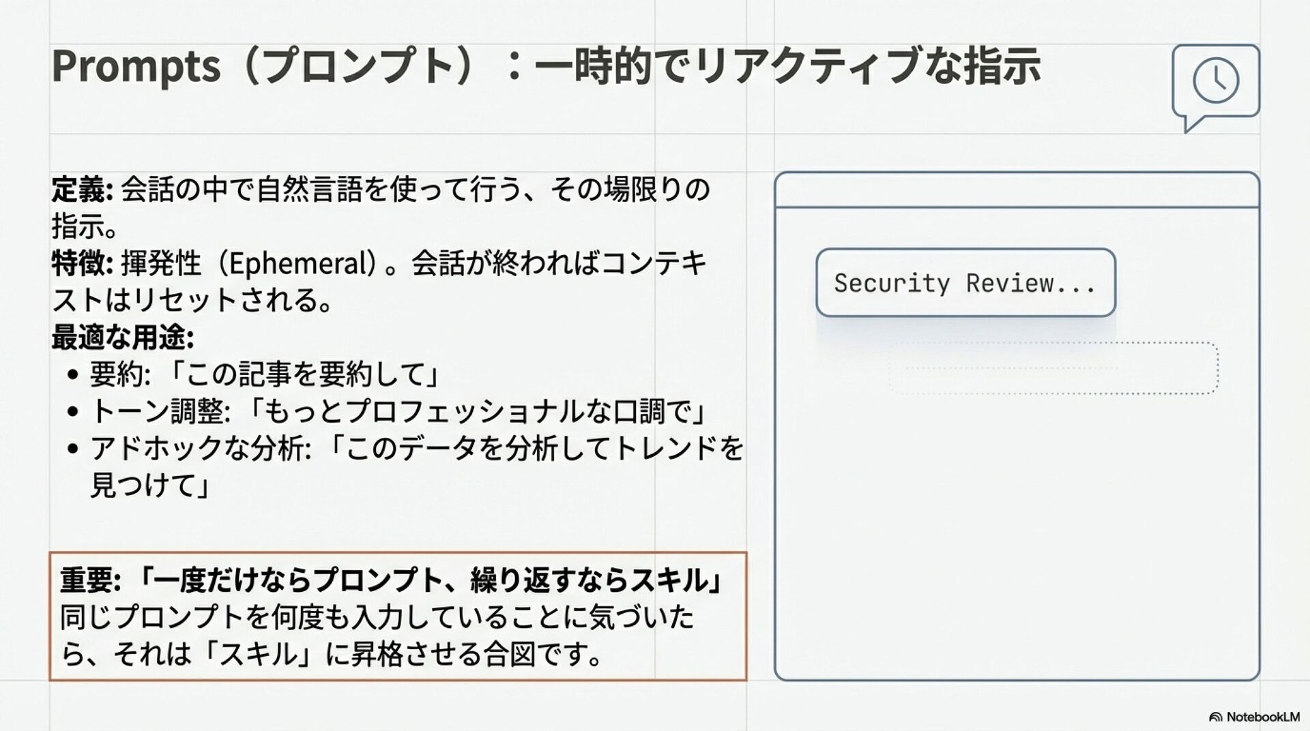Click the orange-bordered callout body text
Screen dimensions: 1310x731
click(377, 636)
